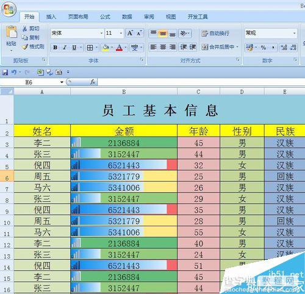Increase font size with large A
Screen dimensions: 305x294
tap(130, 33)
